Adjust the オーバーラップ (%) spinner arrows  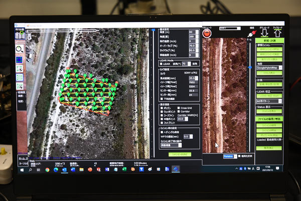pos(197,46)
